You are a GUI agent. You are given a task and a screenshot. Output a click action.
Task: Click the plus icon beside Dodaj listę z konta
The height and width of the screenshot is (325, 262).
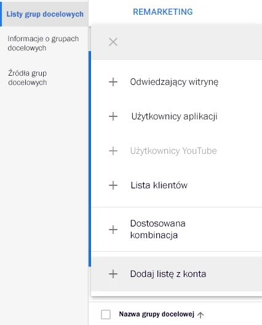(x=113, y=274)
